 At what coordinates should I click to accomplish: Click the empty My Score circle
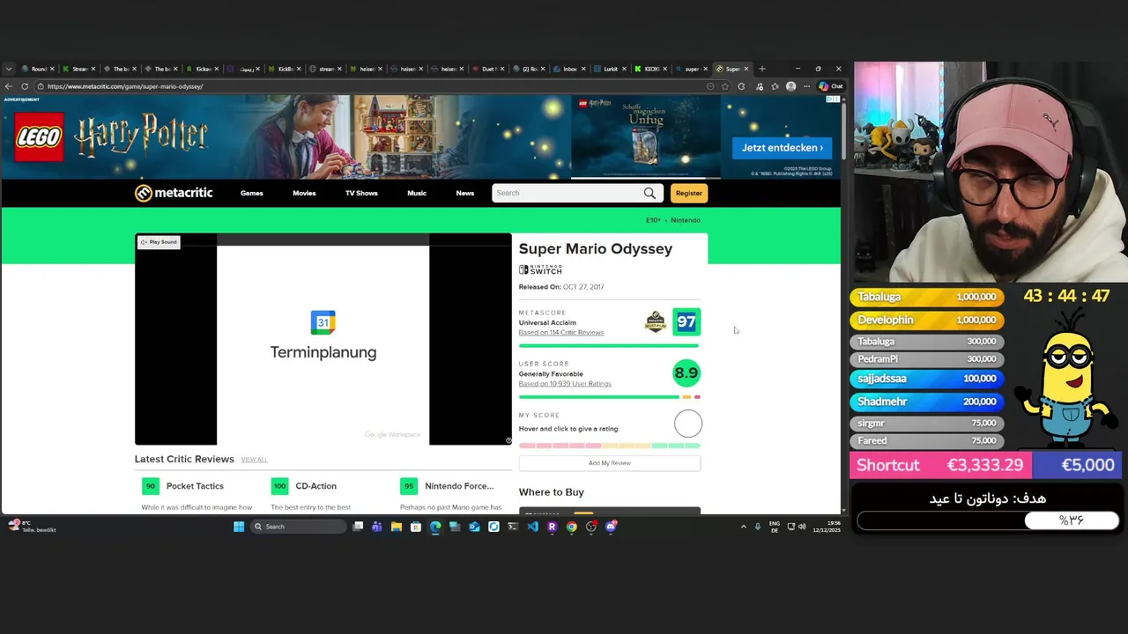point(688,424)
